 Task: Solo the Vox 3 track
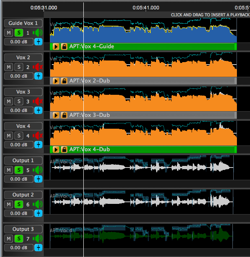[x=19, y=101]
